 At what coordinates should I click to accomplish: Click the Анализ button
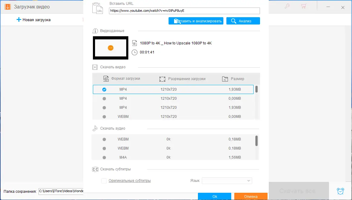coord(243,21)
